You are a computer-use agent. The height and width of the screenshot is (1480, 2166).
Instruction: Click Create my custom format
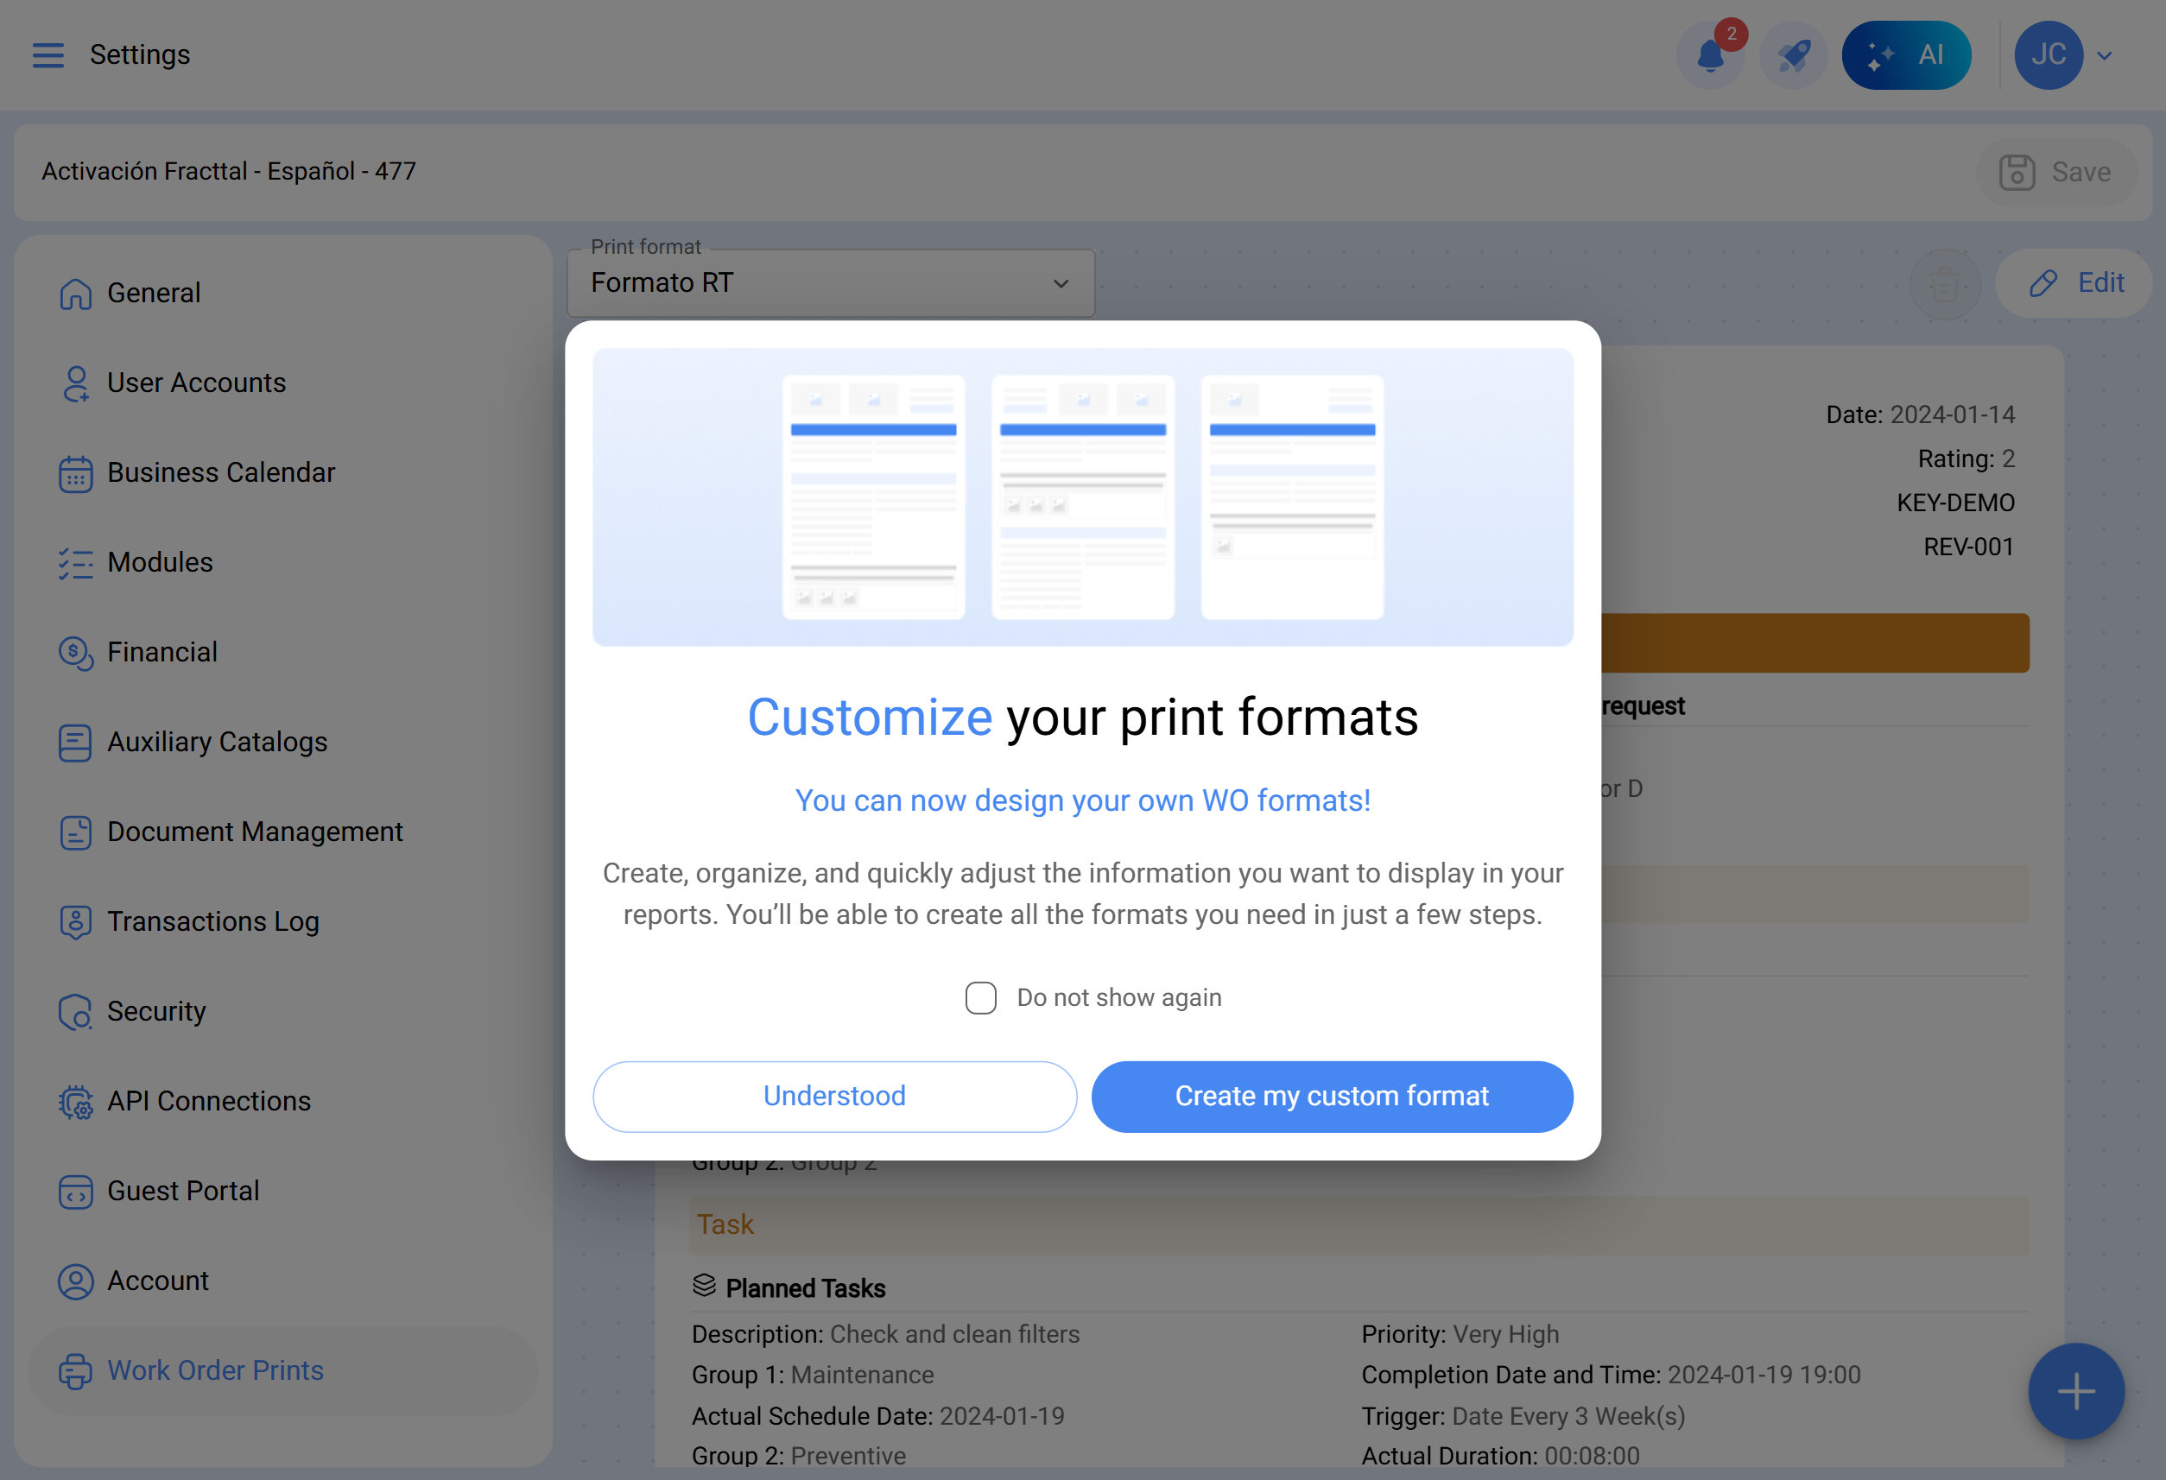tap(1332, 1096)
